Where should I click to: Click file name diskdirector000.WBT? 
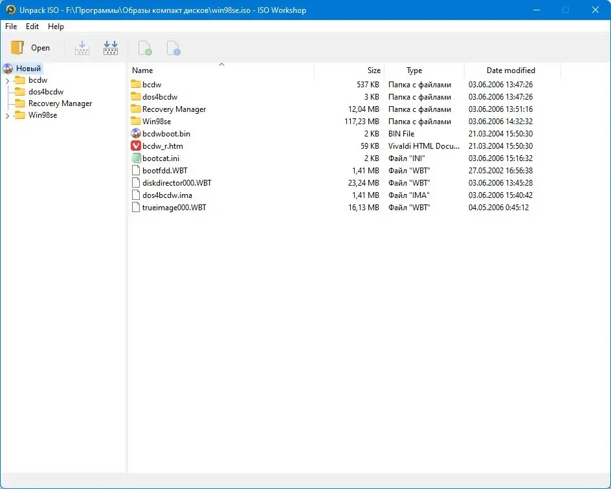pos(177,182)
